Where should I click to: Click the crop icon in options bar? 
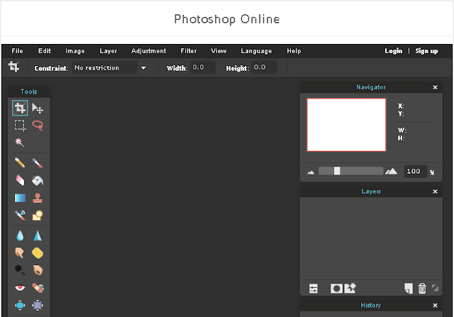point(13,67)
